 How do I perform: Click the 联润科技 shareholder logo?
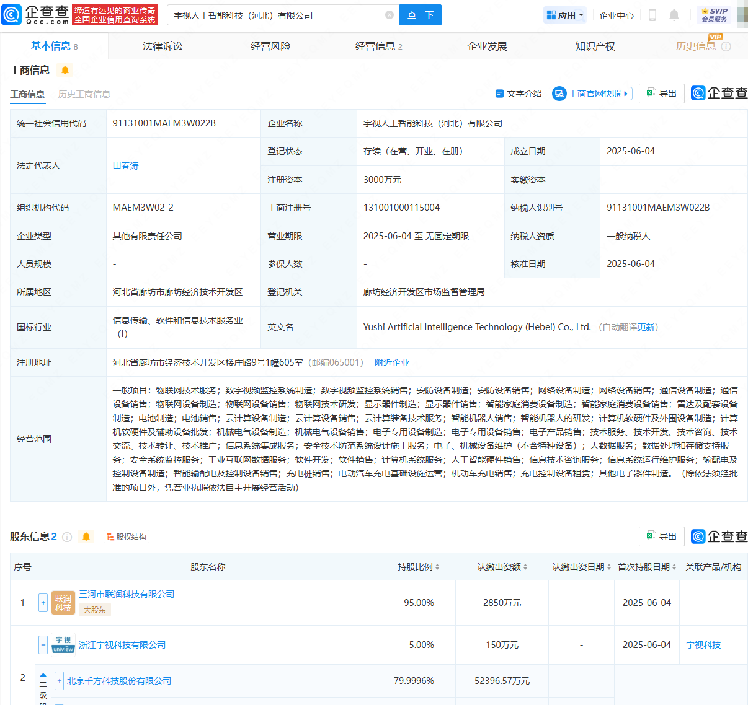point(63,603)
